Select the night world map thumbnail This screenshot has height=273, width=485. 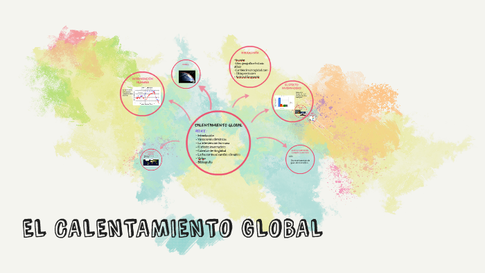pos(151,162)
